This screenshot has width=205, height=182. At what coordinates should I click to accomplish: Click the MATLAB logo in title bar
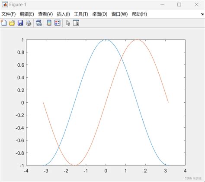[5, 5]
